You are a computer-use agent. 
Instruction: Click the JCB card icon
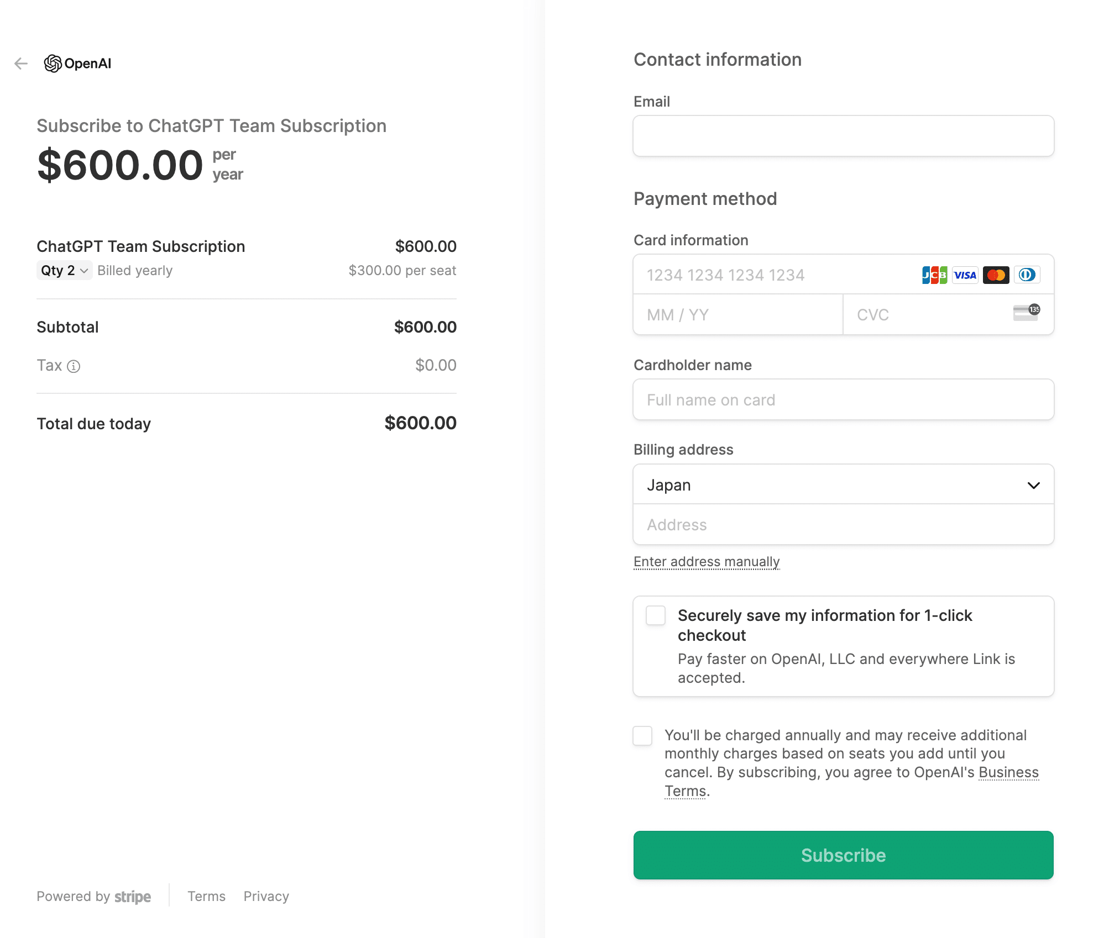tap(934, 275)
